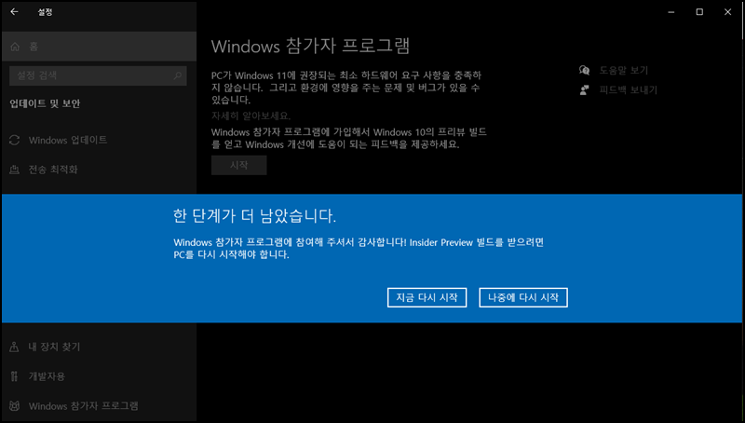Click the greyed 시작 button
Viewport: 745px width, 423px height.
coord(239,165)
